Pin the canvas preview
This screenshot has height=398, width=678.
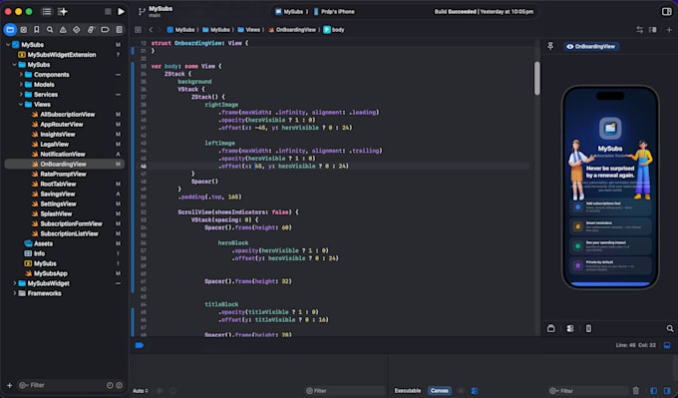click(x=550, y=46)
